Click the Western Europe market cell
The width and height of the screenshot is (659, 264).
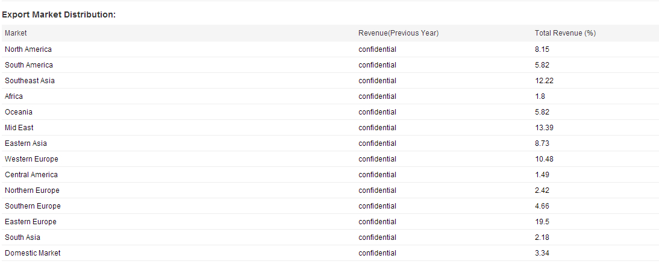point(31,159)
